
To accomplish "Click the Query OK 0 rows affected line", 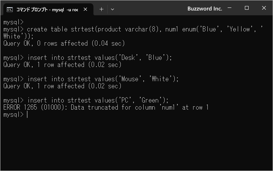I will 64,43.
